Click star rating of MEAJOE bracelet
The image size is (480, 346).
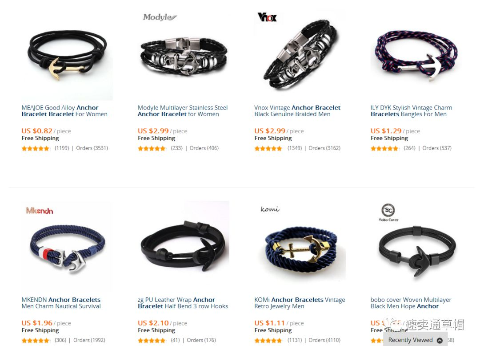click(x=36, y=148)
